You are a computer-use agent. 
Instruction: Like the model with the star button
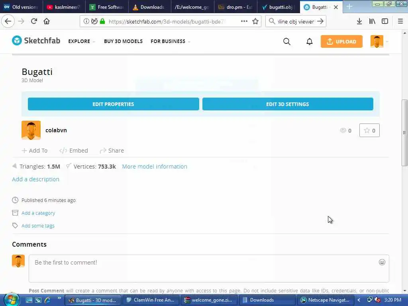(369, 130)
